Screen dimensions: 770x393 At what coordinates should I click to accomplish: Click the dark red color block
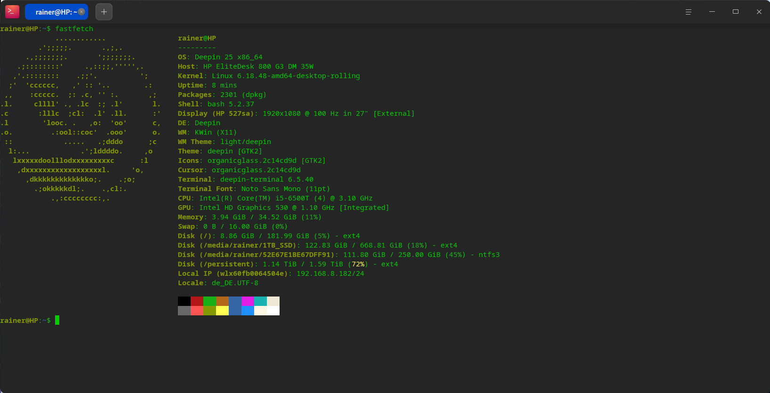(197, 301)
